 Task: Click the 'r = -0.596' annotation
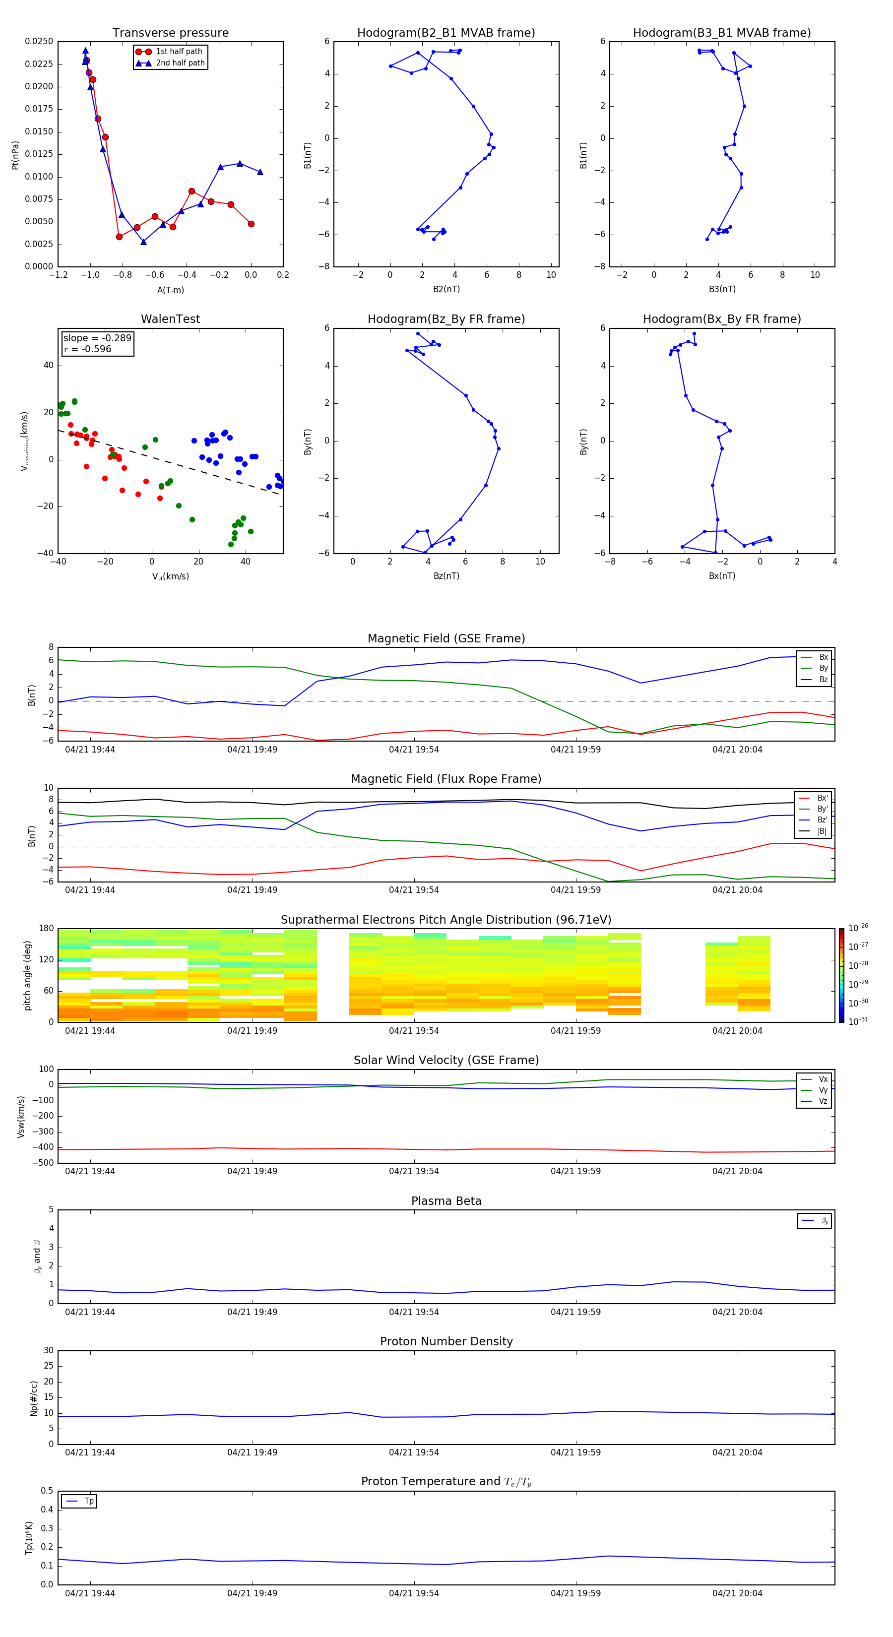pos(87,349)
